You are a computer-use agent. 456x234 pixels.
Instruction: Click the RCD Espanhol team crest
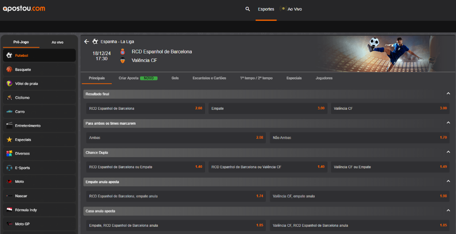pos(123,52)
